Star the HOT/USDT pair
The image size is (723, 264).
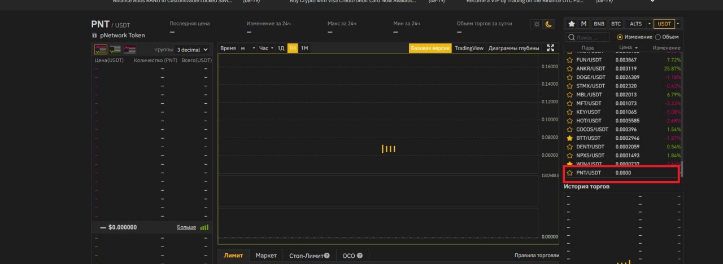pos(569,121)
